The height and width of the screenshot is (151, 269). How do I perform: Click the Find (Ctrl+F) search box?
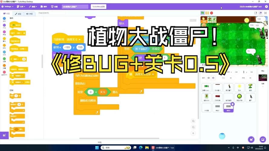point(51,13)
